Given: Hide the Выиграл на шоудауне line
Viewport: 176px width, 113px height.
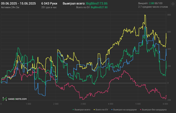Looking at the screenshot, I should coord(125,109).
